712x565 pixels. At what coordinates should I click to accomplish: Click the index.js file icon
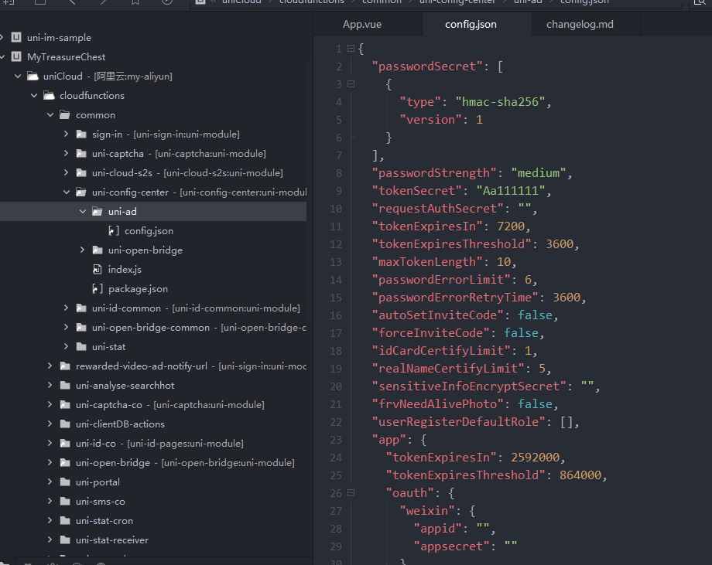pyautogui.click(x=98, y=270)
